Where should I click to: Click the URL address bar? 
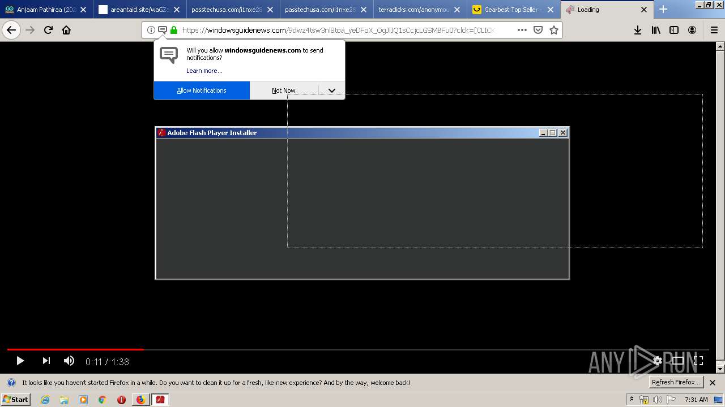coord(338,30)
